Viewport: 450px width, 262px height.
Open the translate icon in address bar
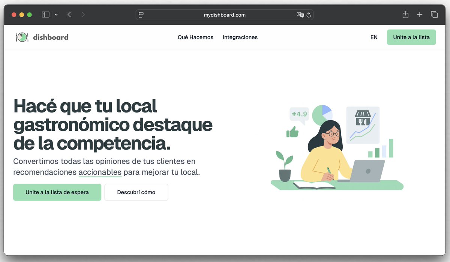coord(300,15)
